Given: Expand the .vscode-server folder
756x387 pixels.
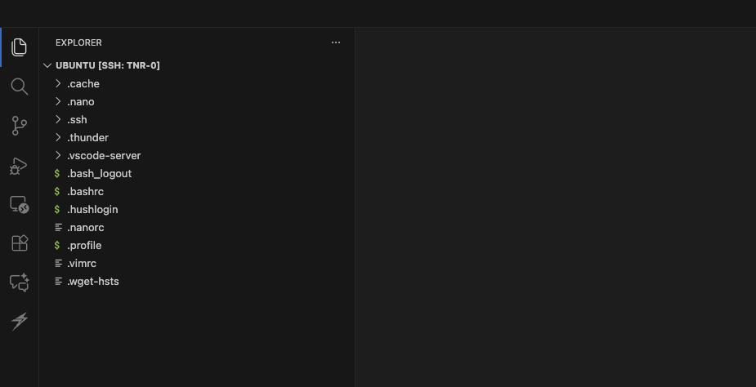Looking at the screenshot, I should [x=197, y=156].
